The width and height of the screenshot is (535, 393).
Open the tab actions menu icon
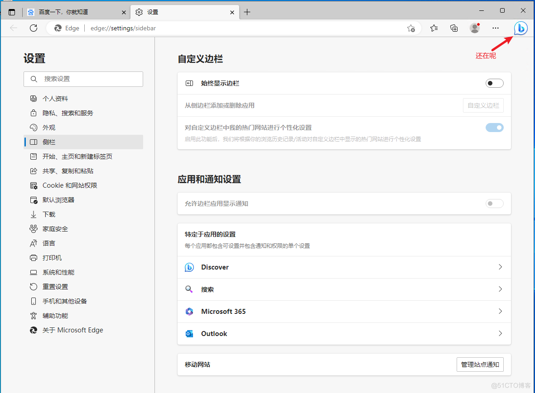point(12,12)
